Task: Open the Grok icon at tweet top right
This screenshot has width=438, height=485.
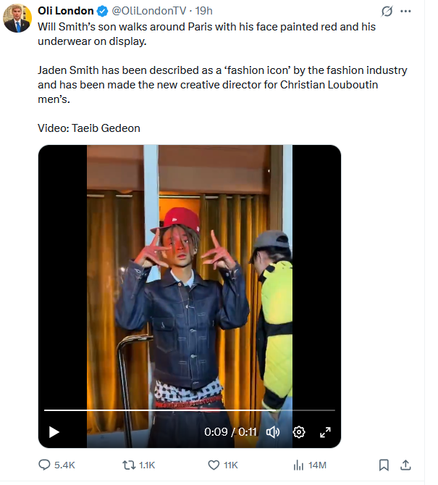Action: (x=387, y=12)
